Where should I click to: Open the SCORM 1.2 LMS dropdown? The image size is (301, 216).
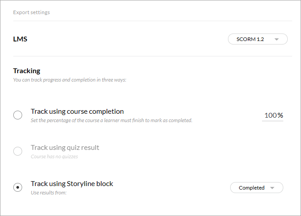258,39
